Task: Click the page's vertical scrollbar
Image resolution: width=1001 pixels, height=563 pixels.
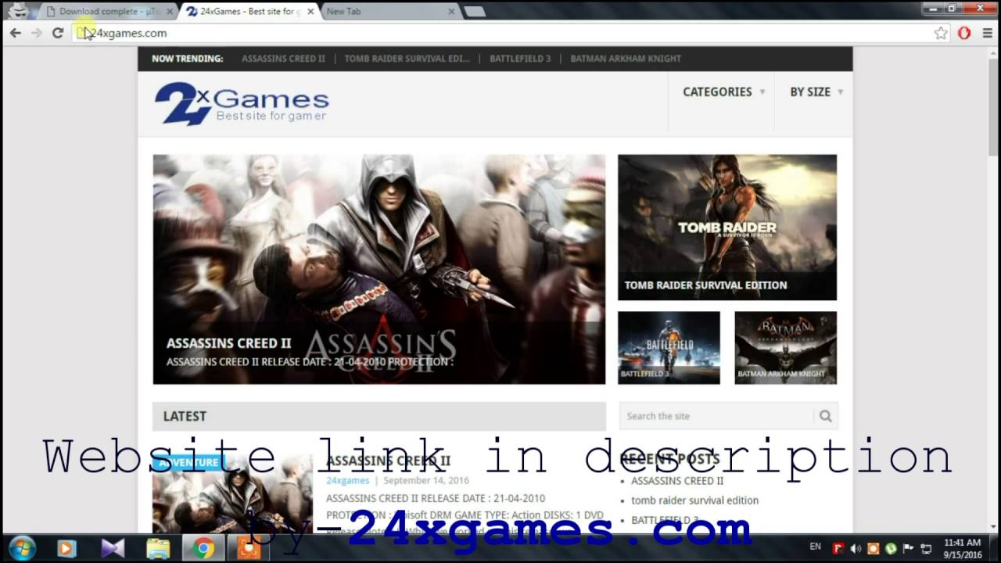Action: (992, 289)
